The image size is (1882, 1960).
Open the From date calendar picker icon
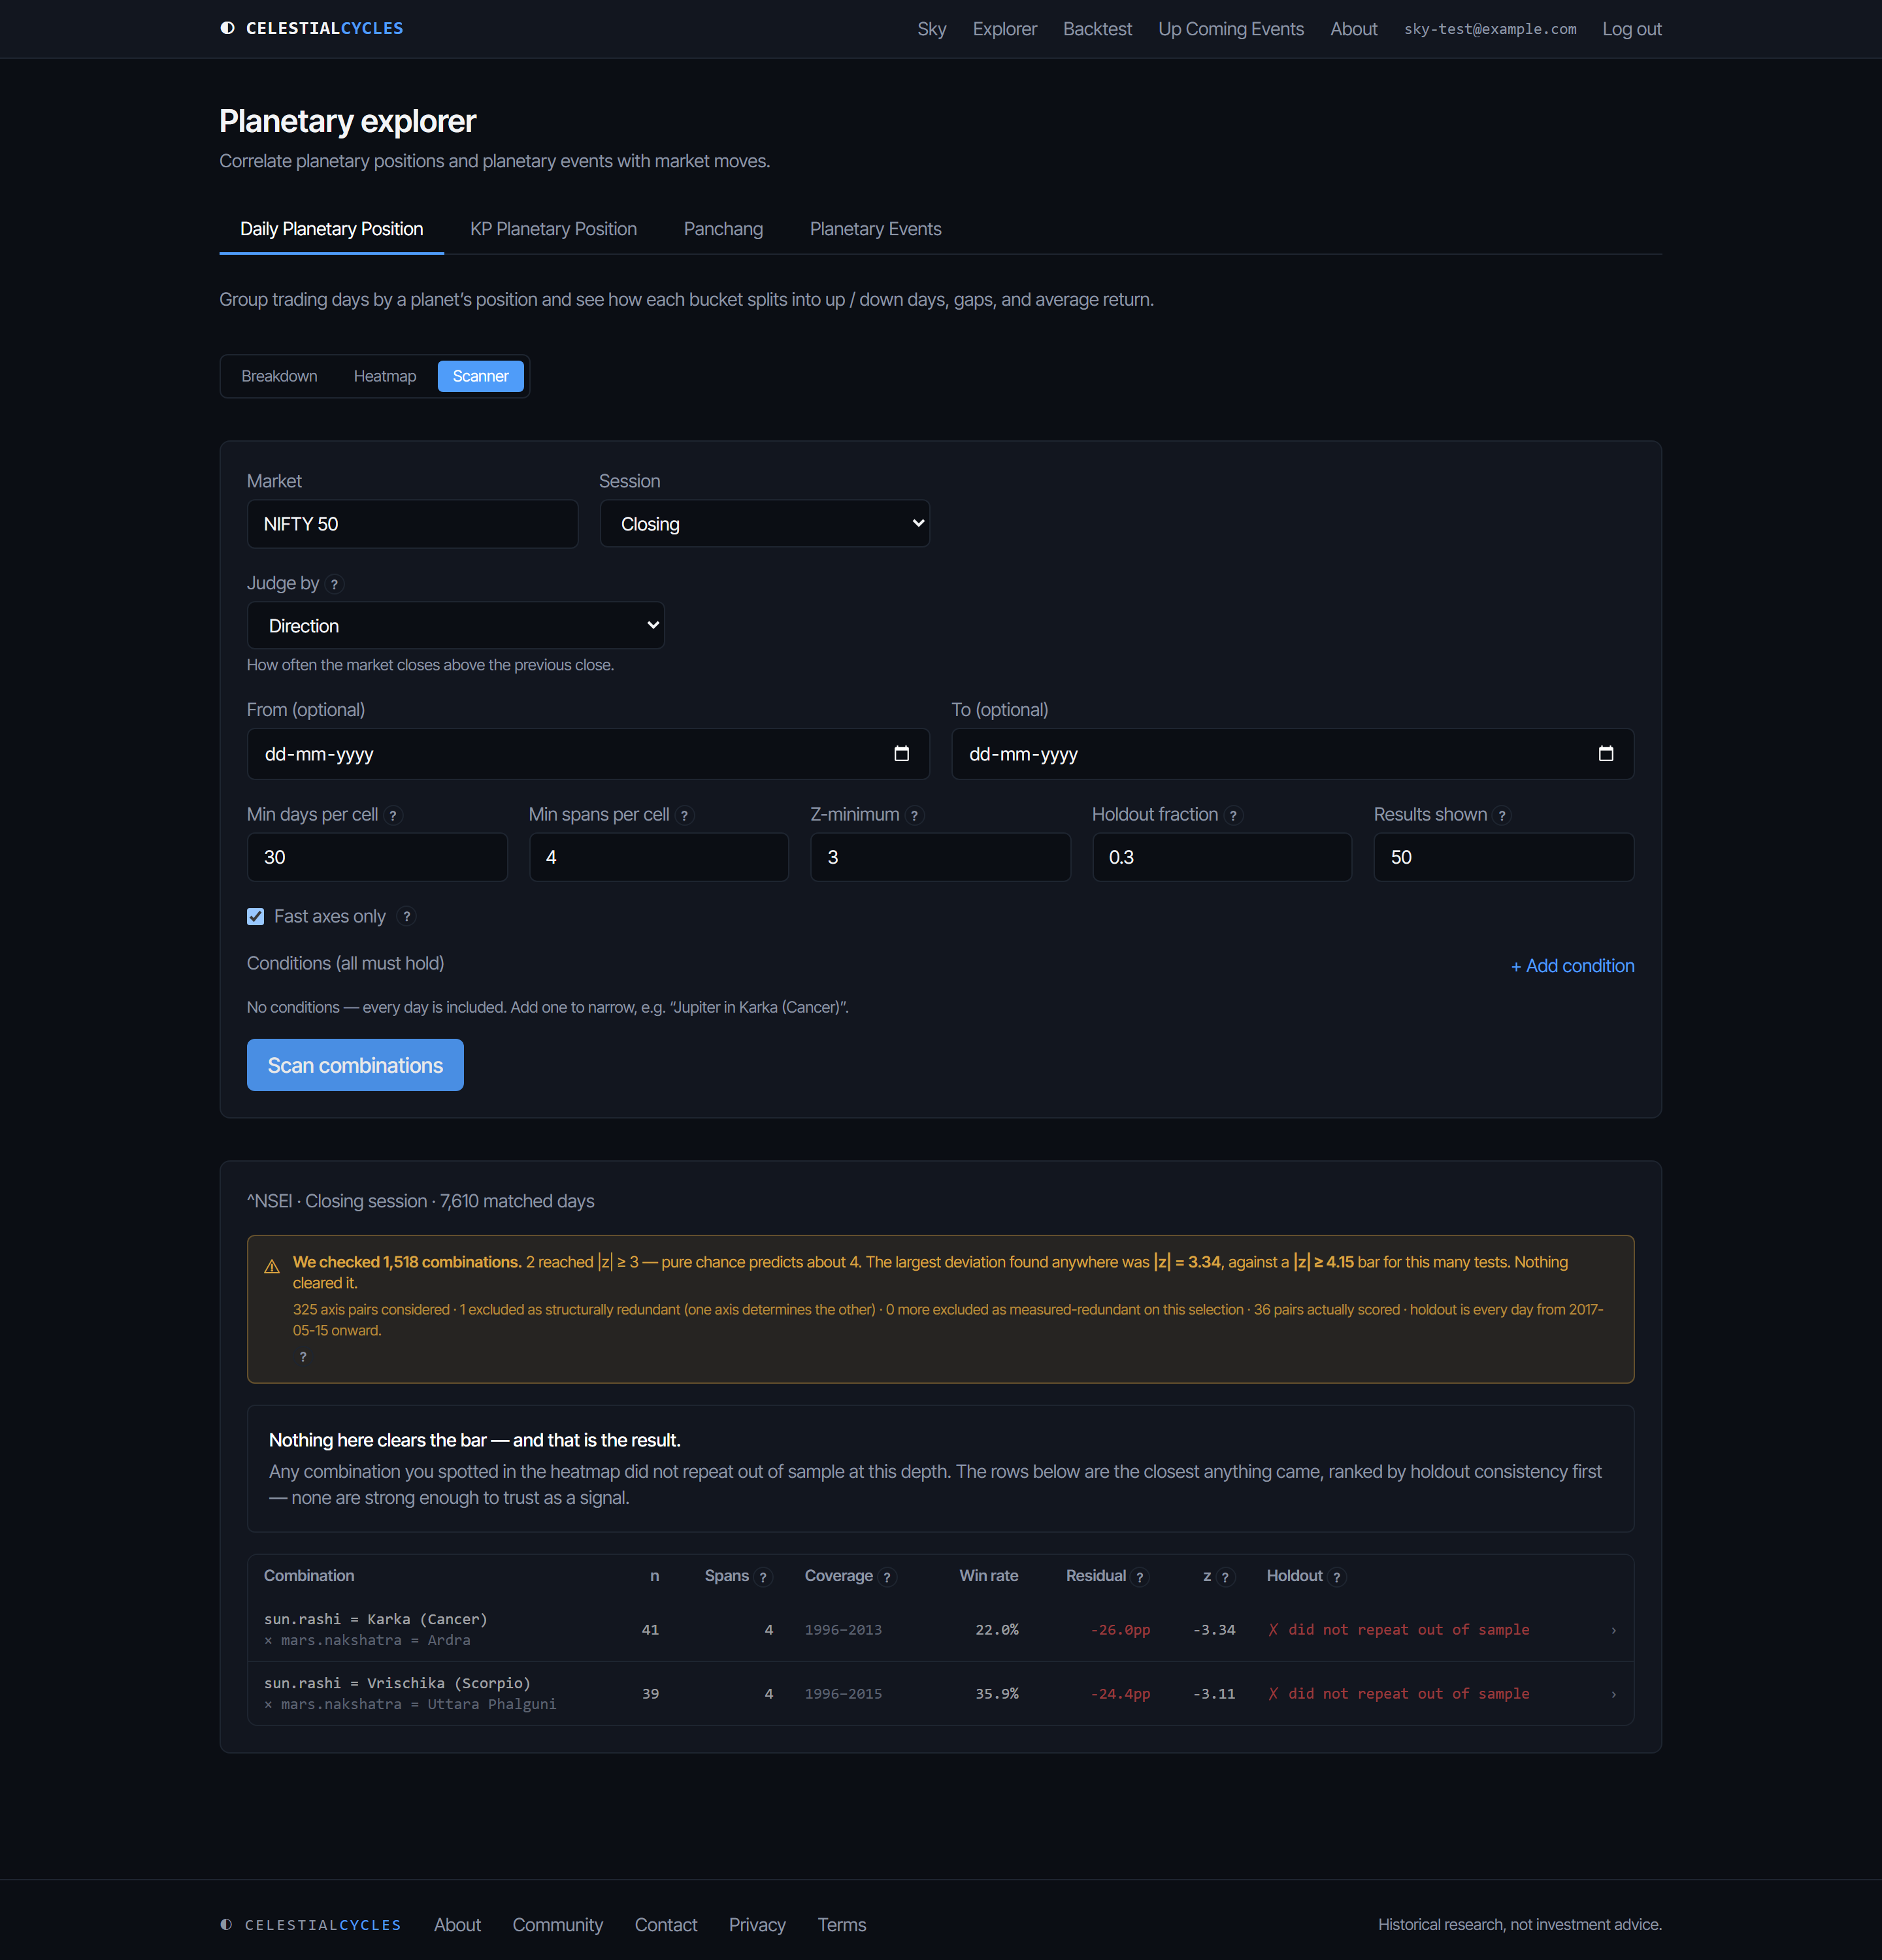click(901, 754)
